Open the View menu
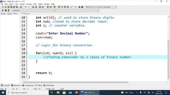The width and height of the screenshot is (170, 95). pos(16,4)
